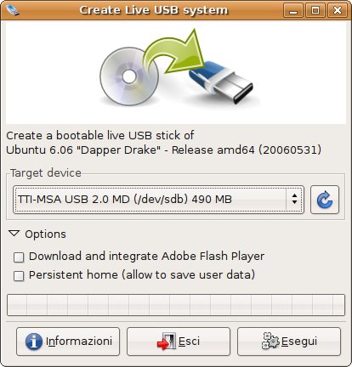The image size is (352, 367).
Task: Enable Persistent home checkbox
Action: [x=19, y=276]
